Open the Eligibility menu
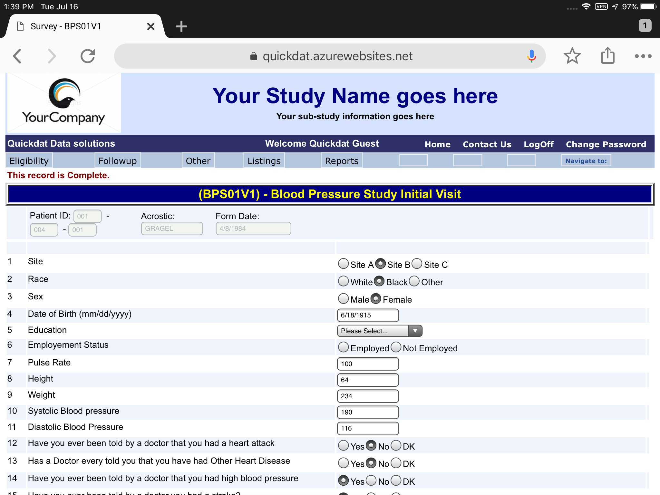Viewport: 660px width, 495px height. (29, 161)
